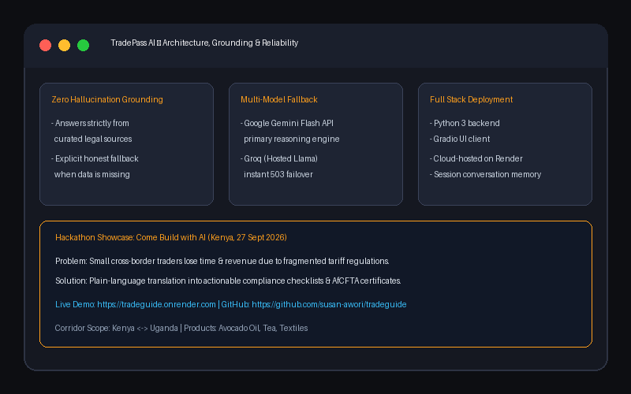This screenshot has width=631, height=394.
Task: Select the Full Stack Deployment heading
Action: (x=471, y=100)
